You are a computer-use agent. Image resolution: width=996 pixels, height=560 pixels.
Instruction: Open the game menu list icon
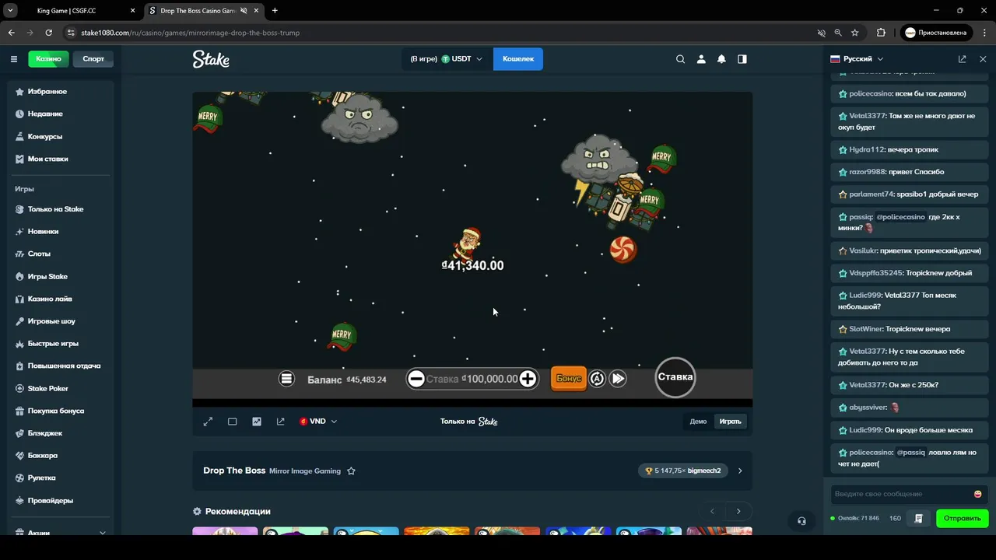(x=286, y=379)
